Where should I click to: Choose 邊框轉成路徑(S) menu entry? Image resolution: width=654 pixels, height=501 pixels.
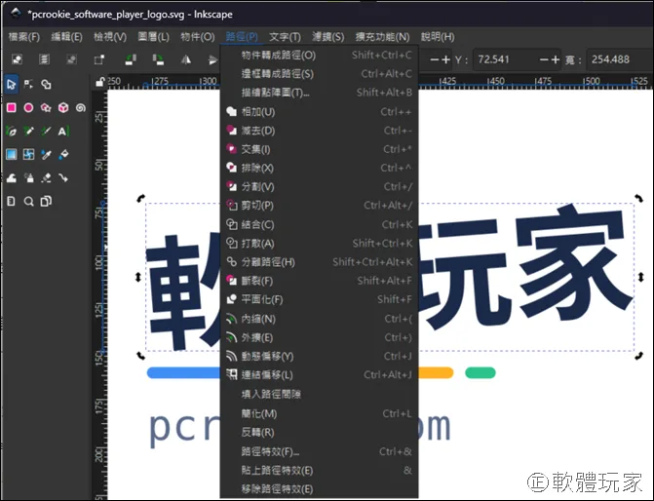pyautogui.click(x=319, y=74)
